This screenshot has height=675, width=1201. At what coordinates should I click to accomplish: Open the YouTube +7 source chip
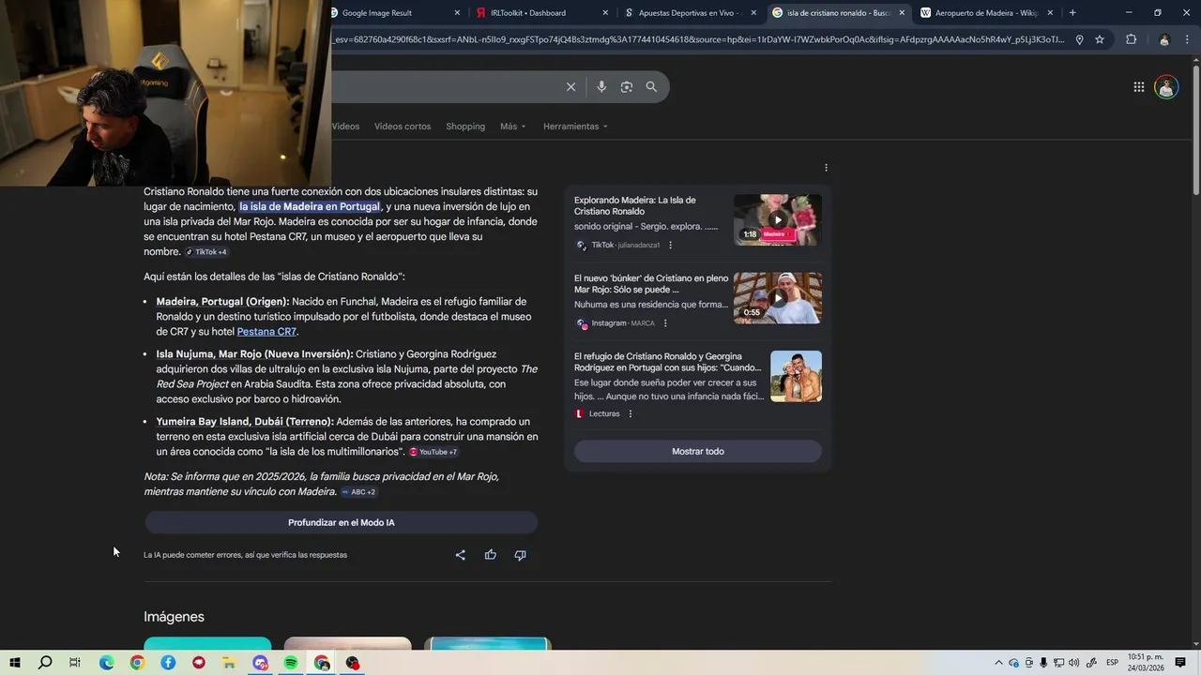click(433, 452)
